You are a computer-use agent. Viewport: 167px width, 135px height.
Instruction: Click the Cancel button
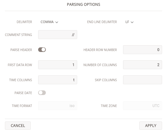point(18,126)
